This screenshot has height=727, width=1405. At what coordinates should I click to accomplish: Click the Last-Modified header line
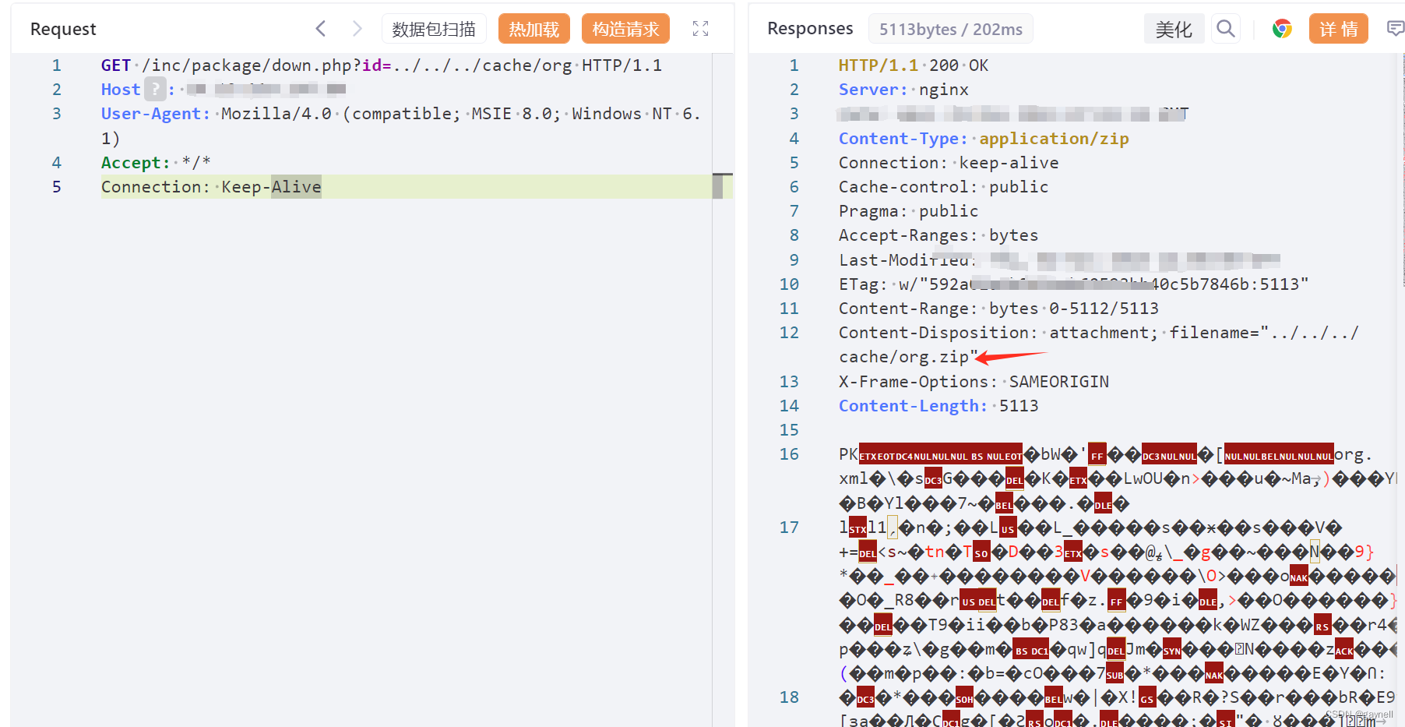[x=1059, y=260]
